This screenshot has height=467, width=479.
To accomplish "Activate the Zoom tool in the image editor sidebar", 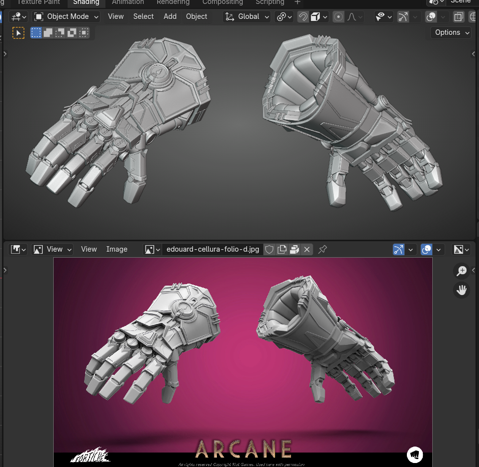I will [462, 271].
